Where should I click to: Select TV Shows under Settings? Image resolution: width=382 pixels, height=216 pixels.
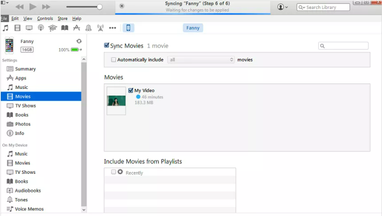coord(25,106)
